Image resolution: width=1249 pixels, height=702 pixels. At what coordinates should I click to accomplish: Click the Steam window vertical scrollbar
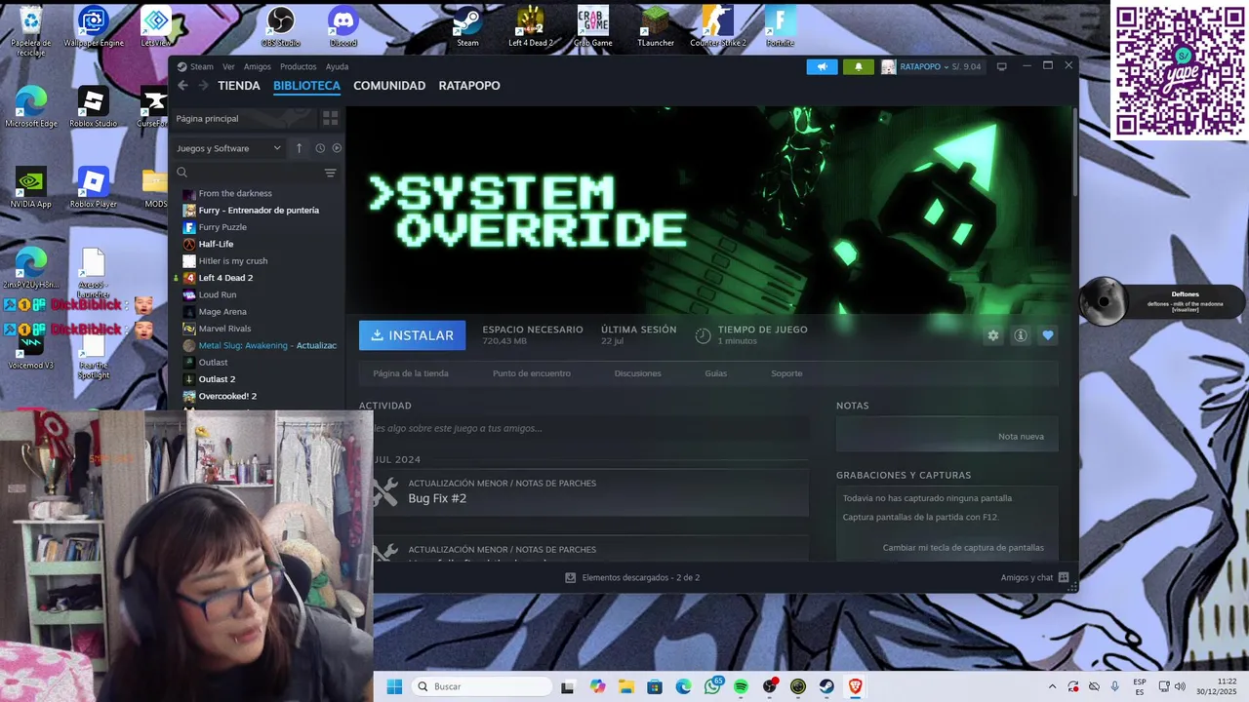pos(1074,151)
